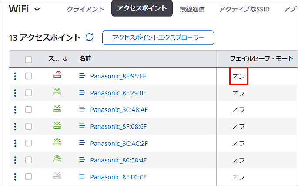Open the Panasonic_3C:A8:AF link

[x=119, y=110]
